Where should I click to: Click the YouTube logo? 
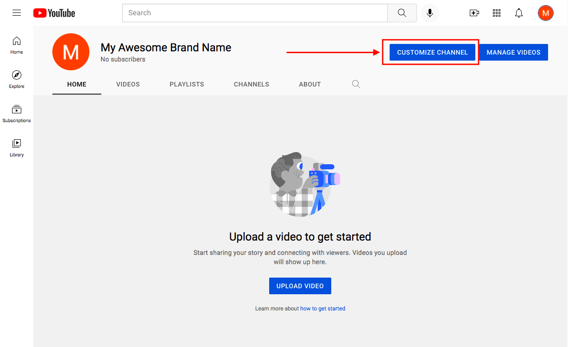click(x=54, y=13)
